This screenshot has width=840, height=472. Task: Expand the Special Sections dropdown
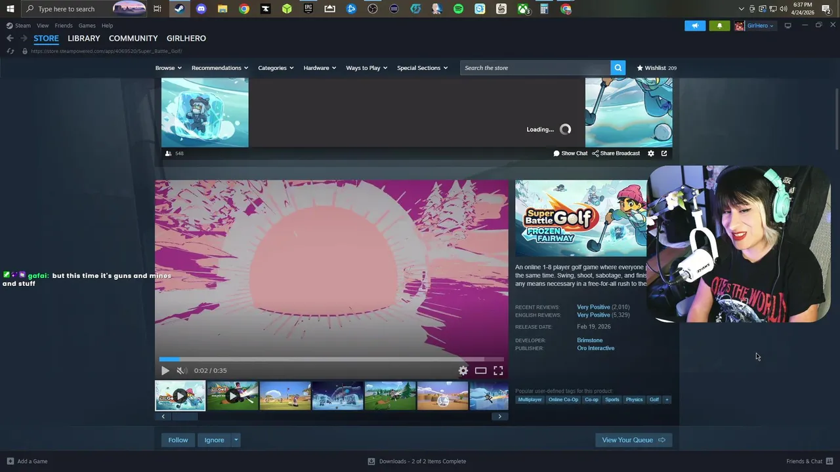tap(422, 68)
